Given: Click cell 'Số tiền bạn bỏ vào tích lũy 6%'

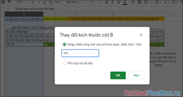Looking at the screenshot, I should (24, 36).
